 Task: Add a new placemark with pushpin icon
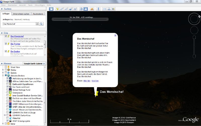tap(58, 9)
